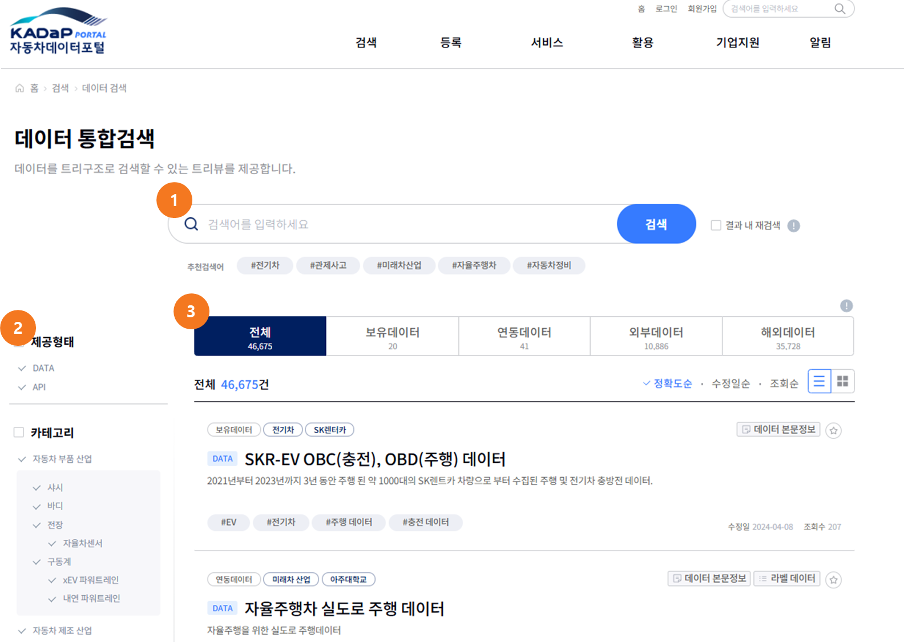904x642 pixels.
Task: Switch to grid view layout
Action: tap(842, 381)
